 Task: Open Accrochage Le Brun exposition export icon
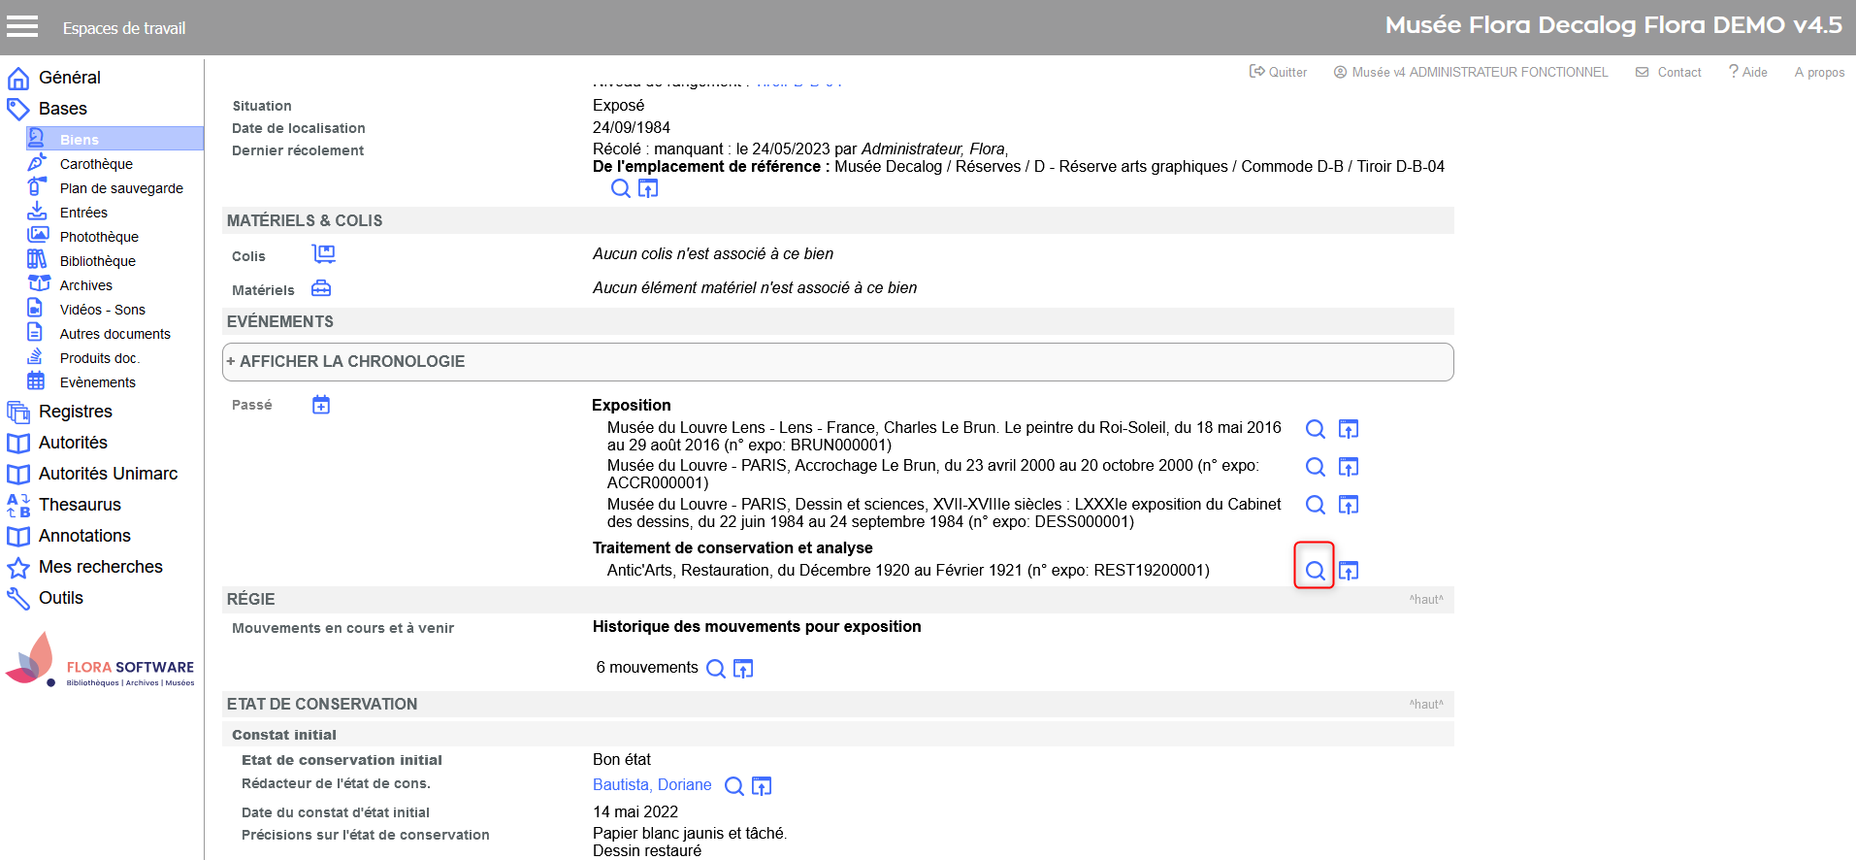click(1349, 467)
